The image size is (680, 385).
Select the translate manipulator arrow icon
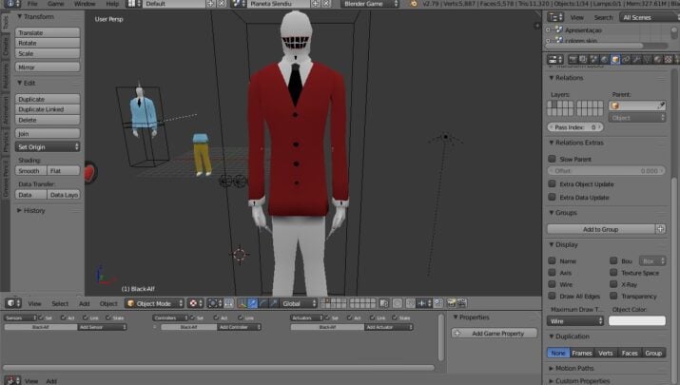coord(253,303)
